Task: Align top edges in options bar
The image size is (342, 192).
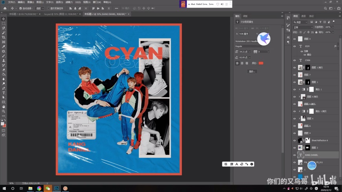Action: point(93,8)
